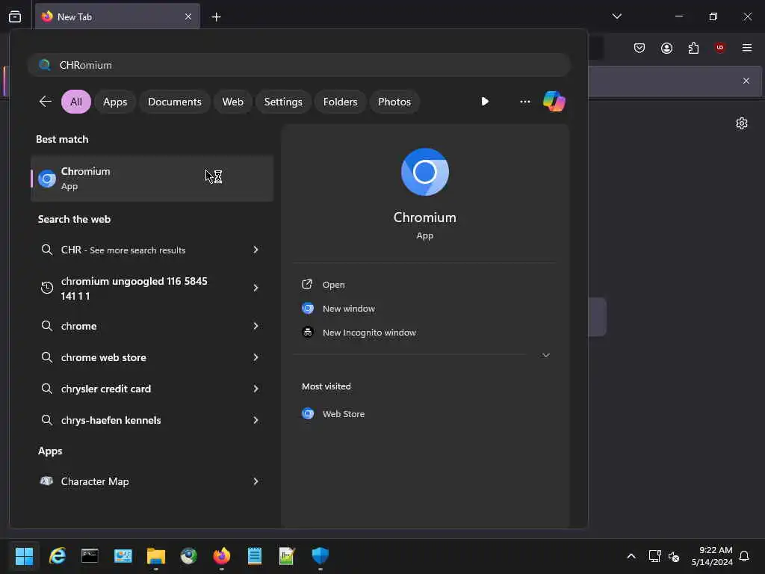
Task: Open Firefox View icon
Action: (x=15, y=16)
